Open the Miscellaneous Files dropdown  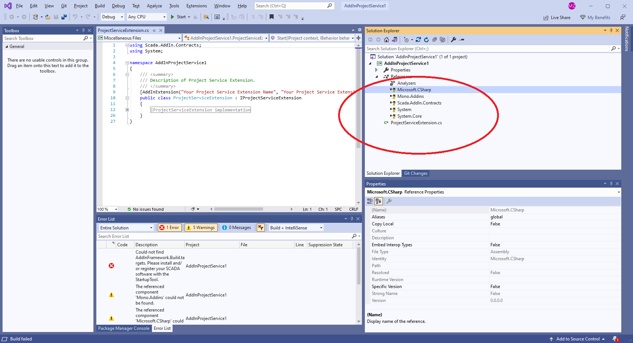click(x=139, y=38)
